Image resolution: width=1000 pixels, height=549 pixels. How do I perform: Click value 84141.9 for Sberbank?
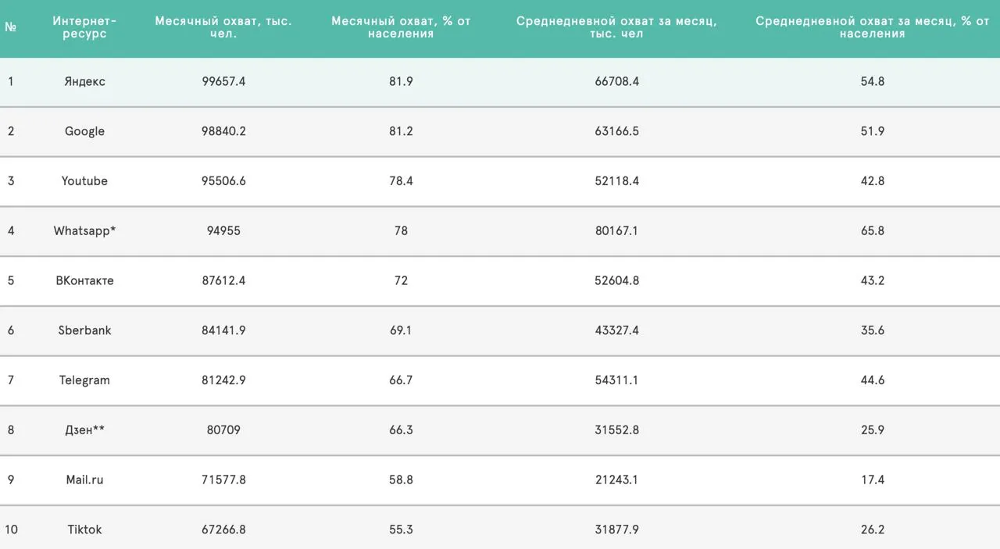(223, 330)
